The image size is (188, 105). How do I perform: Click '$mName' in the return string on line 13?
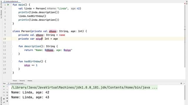[49, 50]
